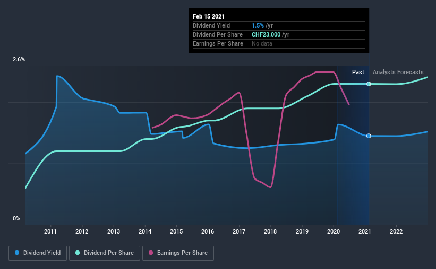Click the pink Earnings Per Share legend dot
Screen dimensions: 436x269
pyautogui.click(x=151, y=253)
